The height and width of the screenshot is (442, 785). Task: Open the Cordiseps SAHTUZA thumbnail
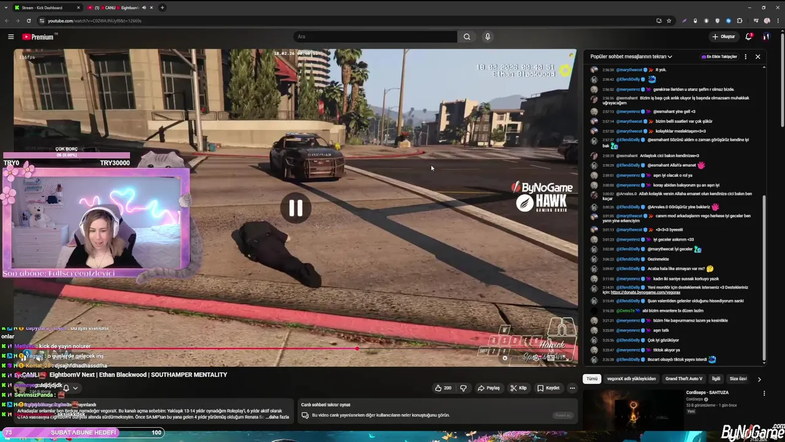(x=633, y=409)
